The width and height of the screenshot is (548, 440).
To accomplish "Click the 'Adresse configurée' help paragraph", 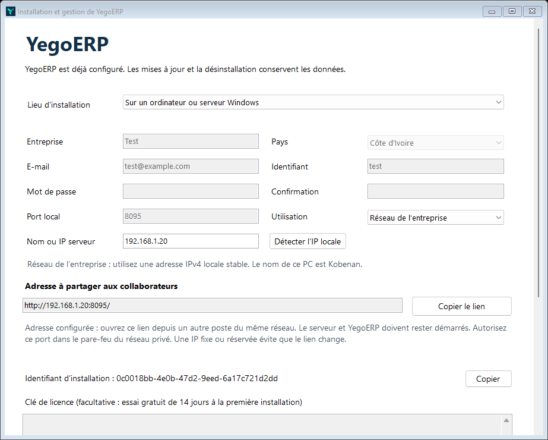I will click(x=265, y=334).
